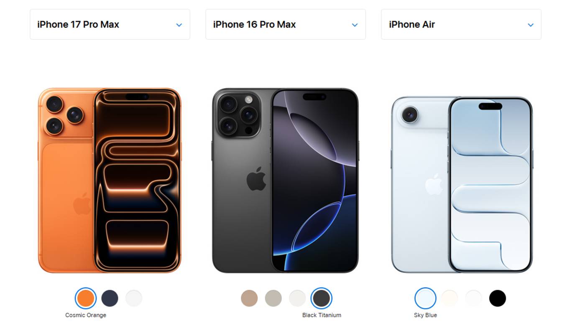Select the Natural Titanium gray swatch
The image size is (580, 326).
[x=273, y=298]
